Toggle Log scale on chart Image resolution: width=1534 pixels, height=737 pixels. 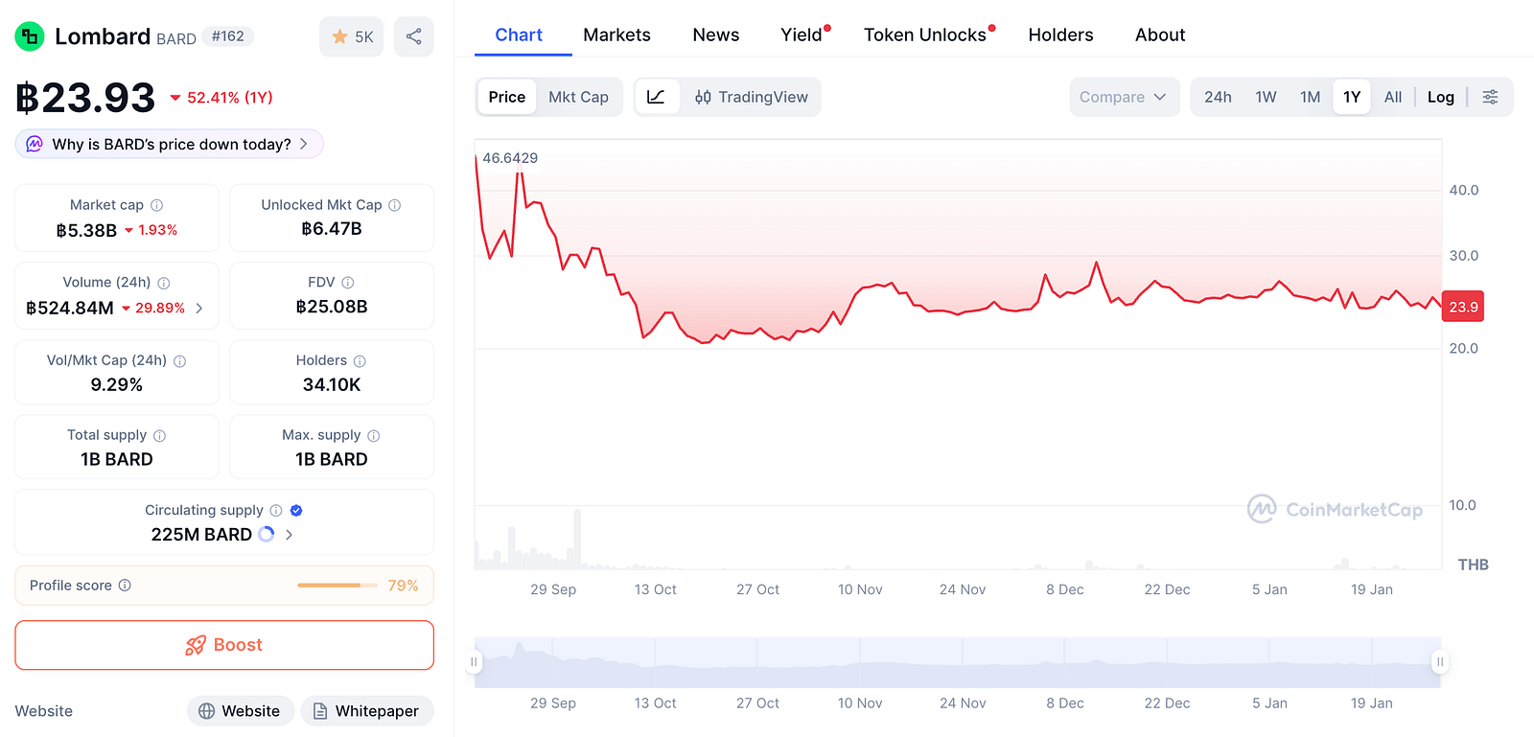(1440, 97)
